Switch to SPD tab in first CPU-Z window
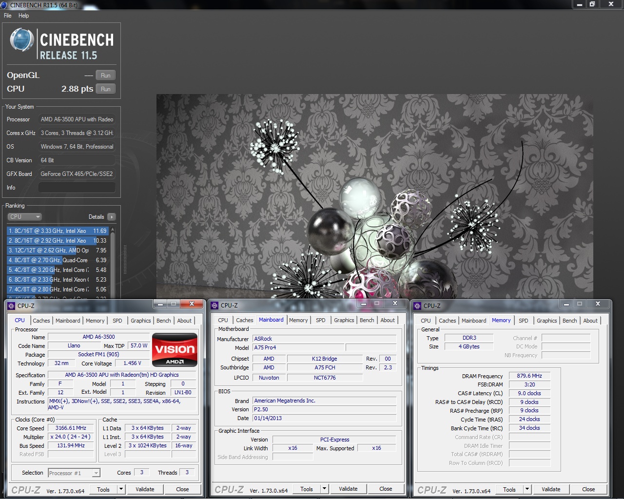 click(117, 321)
